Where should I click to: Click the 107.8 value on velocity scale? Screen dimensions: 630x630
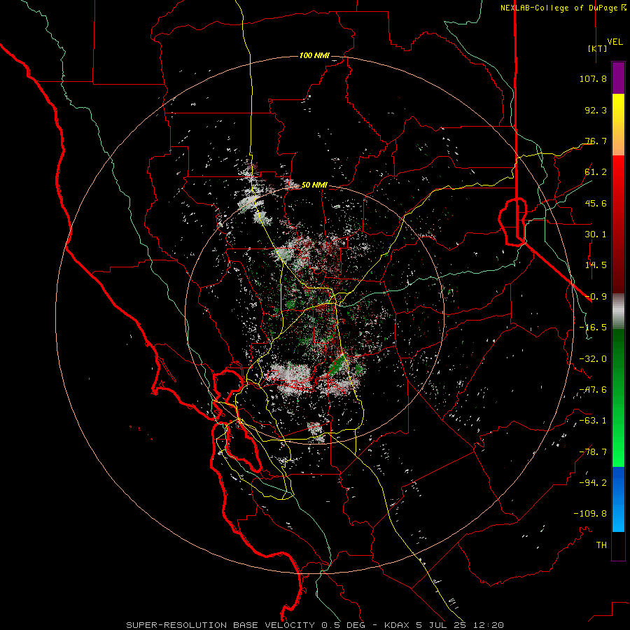593,78
